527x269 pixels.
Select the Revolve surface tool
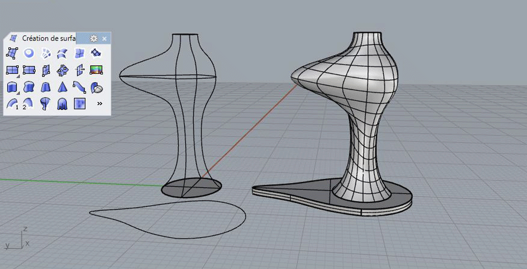(x=46, y=103)
